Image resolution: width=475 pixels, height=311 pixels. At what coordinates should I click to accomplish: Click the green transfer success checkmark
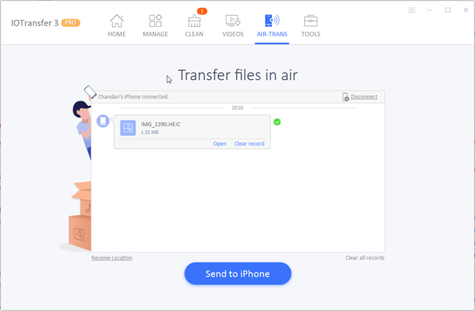tap(277, 122)
